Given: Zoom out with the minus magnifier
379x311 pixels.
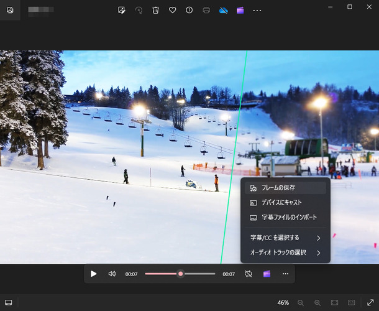Looking at the screenshot, I should coord(301,302).
